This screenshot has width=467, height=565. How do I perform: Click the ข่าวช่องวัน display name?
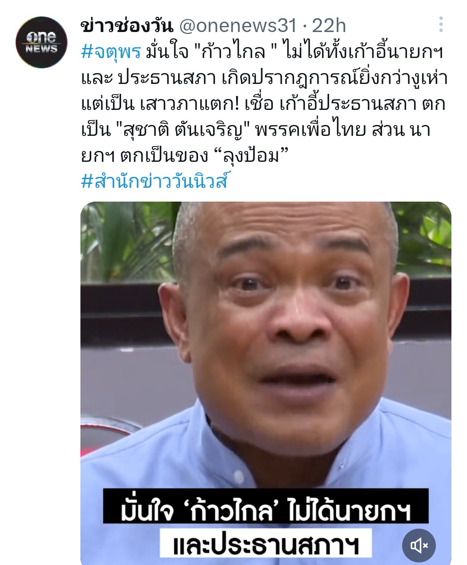pos(127,26)
